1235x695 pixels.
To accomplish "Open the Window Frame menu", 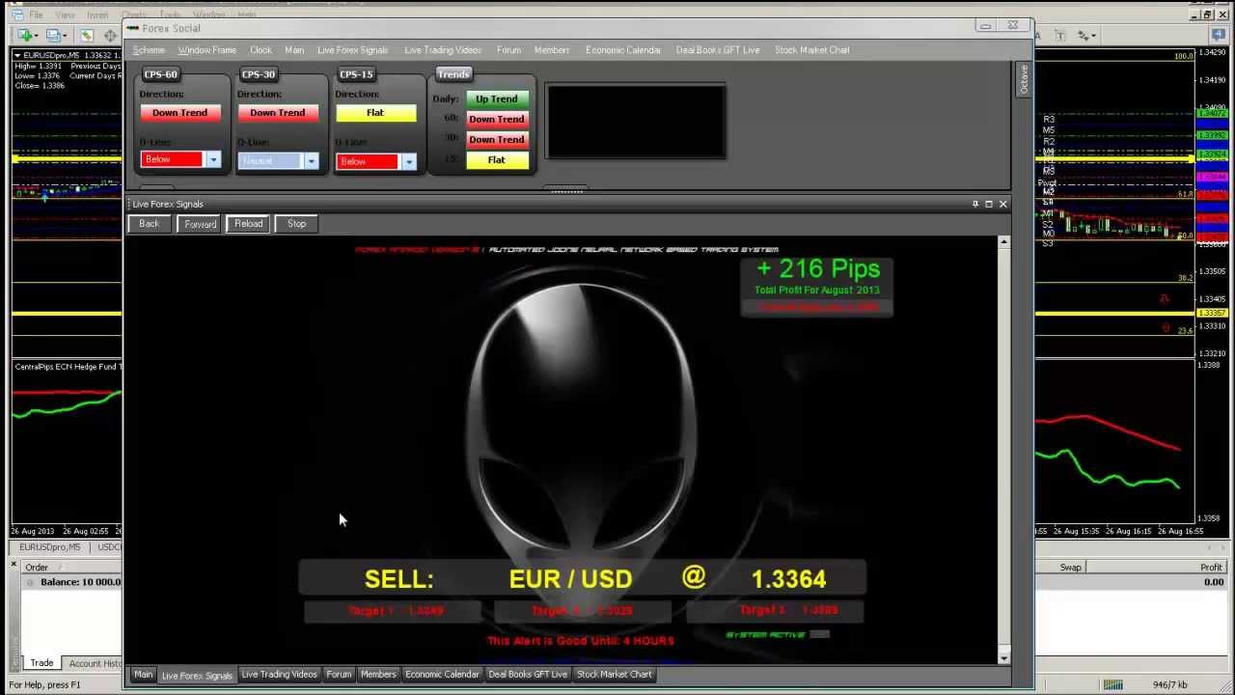I will [x=206, y=50].
